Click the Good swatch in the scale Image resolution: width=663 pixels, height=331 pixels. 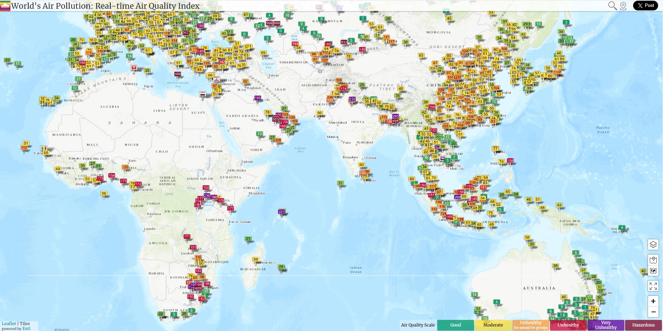pos(456,325)
